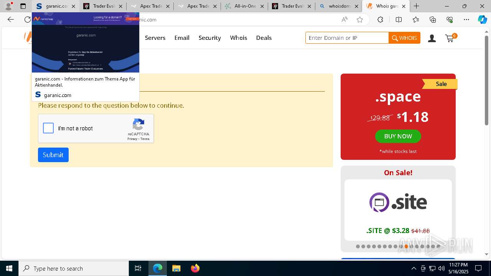The height and width of the screenshot is (276, 491).
Task: Open the user account icon
Action: 432,38
